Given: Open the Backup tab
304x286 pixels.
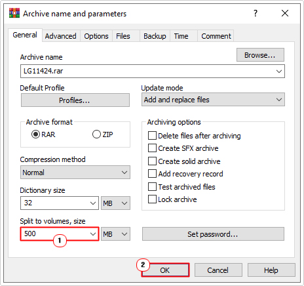Looking at the screenshot, I should 155,36.
